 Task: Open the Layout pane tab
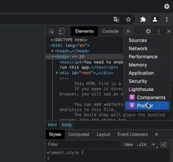click(103, 135)
